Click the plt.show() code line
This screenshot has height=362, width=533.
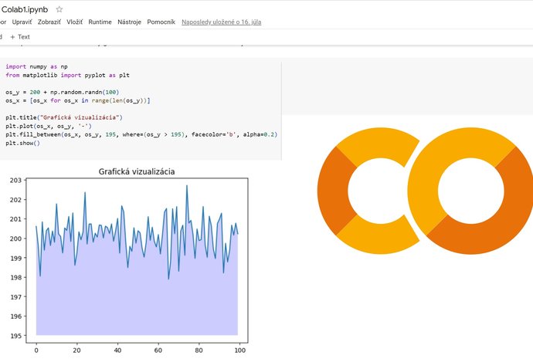(22, 143)
